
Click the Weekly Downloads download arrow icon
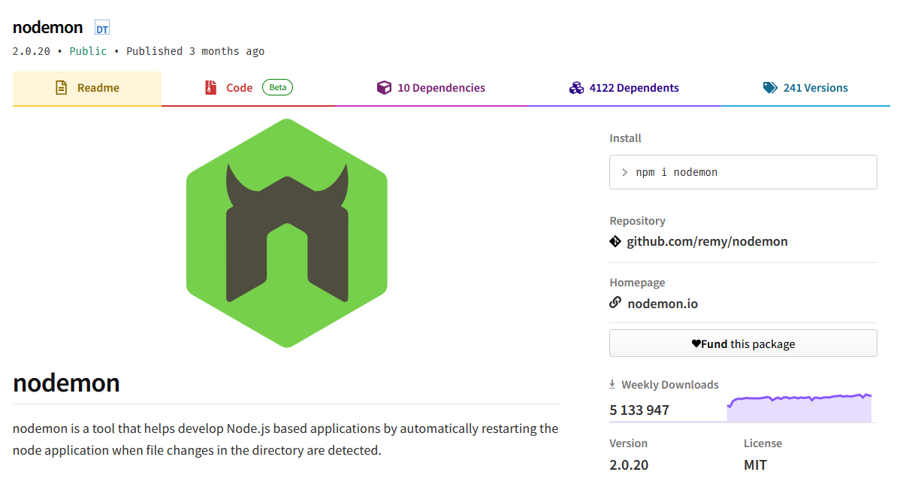[x=612, y=384]
